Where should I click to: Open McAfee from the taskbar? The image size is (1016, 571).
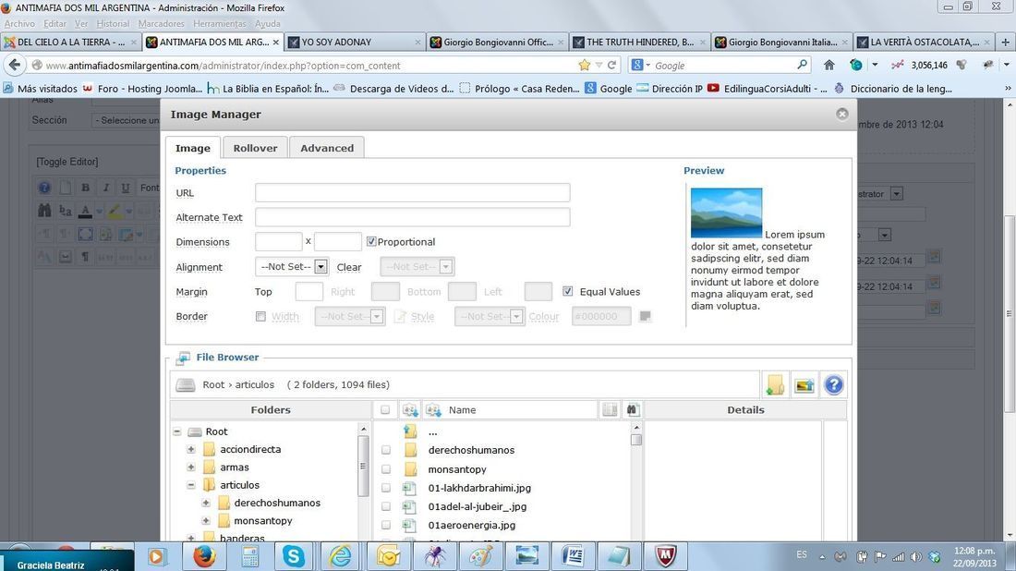665,556
